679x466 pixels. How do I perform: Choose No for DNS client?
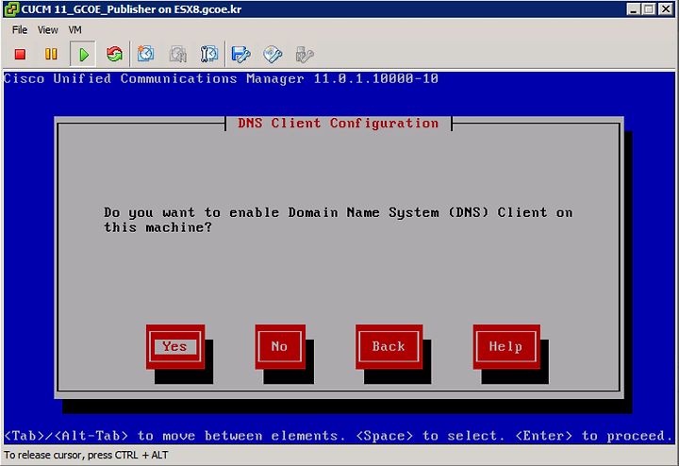pyautogui.click(x=280, y=346)
